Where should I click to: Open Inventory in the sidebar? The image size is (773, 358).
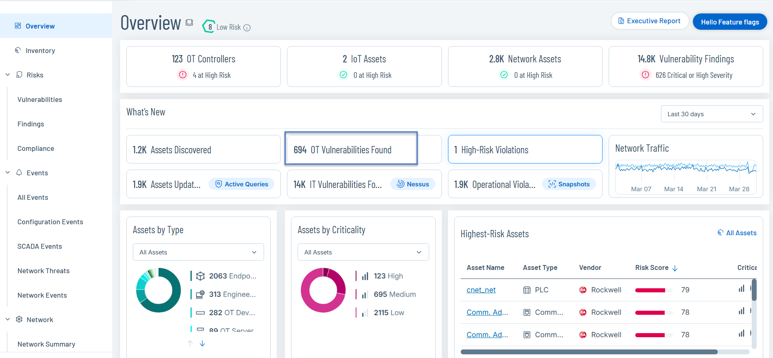pyautogui.click(x=40, y=51)
